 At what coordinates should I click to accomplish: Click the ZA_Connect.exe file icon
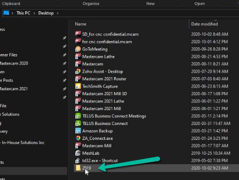coord(78,138)
